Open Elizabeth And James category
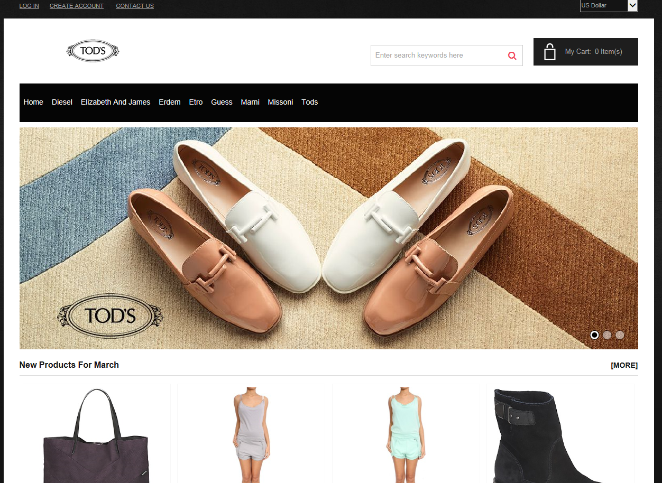This screenshot has height=483, width=662. tap(115, 102)
